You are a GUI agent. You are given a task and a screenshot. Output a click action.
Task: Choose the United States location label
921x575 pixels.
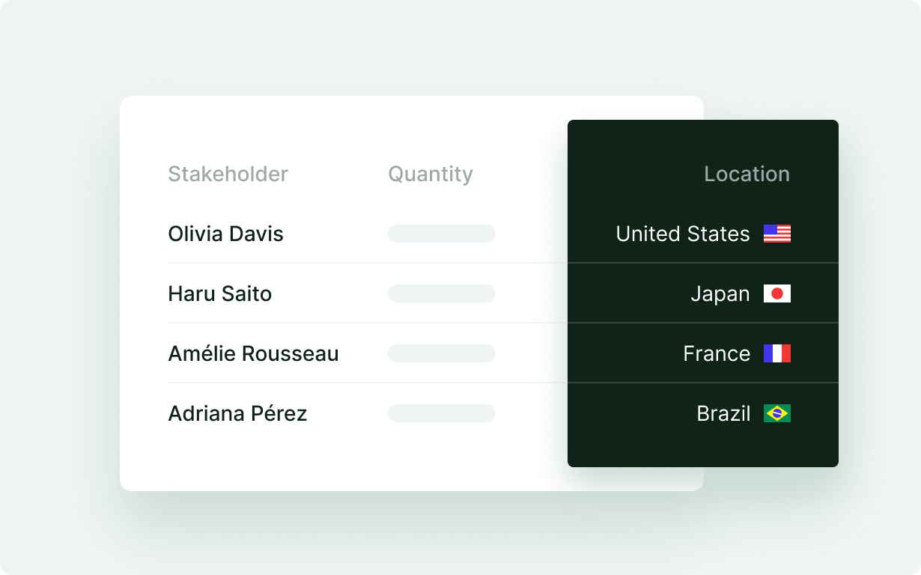(682, 234)
